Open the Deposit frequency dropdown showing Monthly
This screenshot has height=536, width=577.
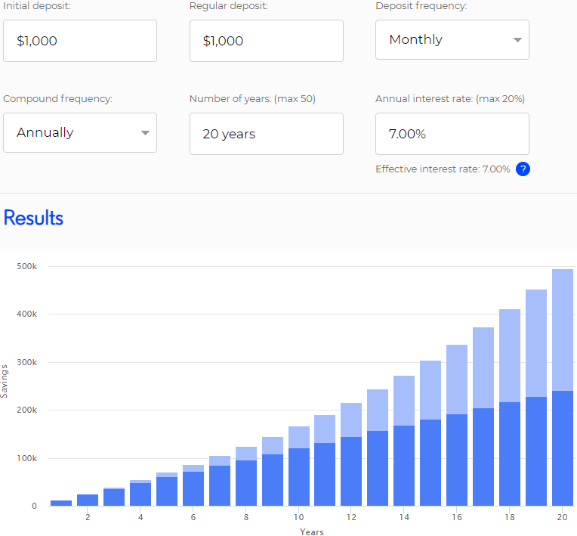tap(452, 40)
